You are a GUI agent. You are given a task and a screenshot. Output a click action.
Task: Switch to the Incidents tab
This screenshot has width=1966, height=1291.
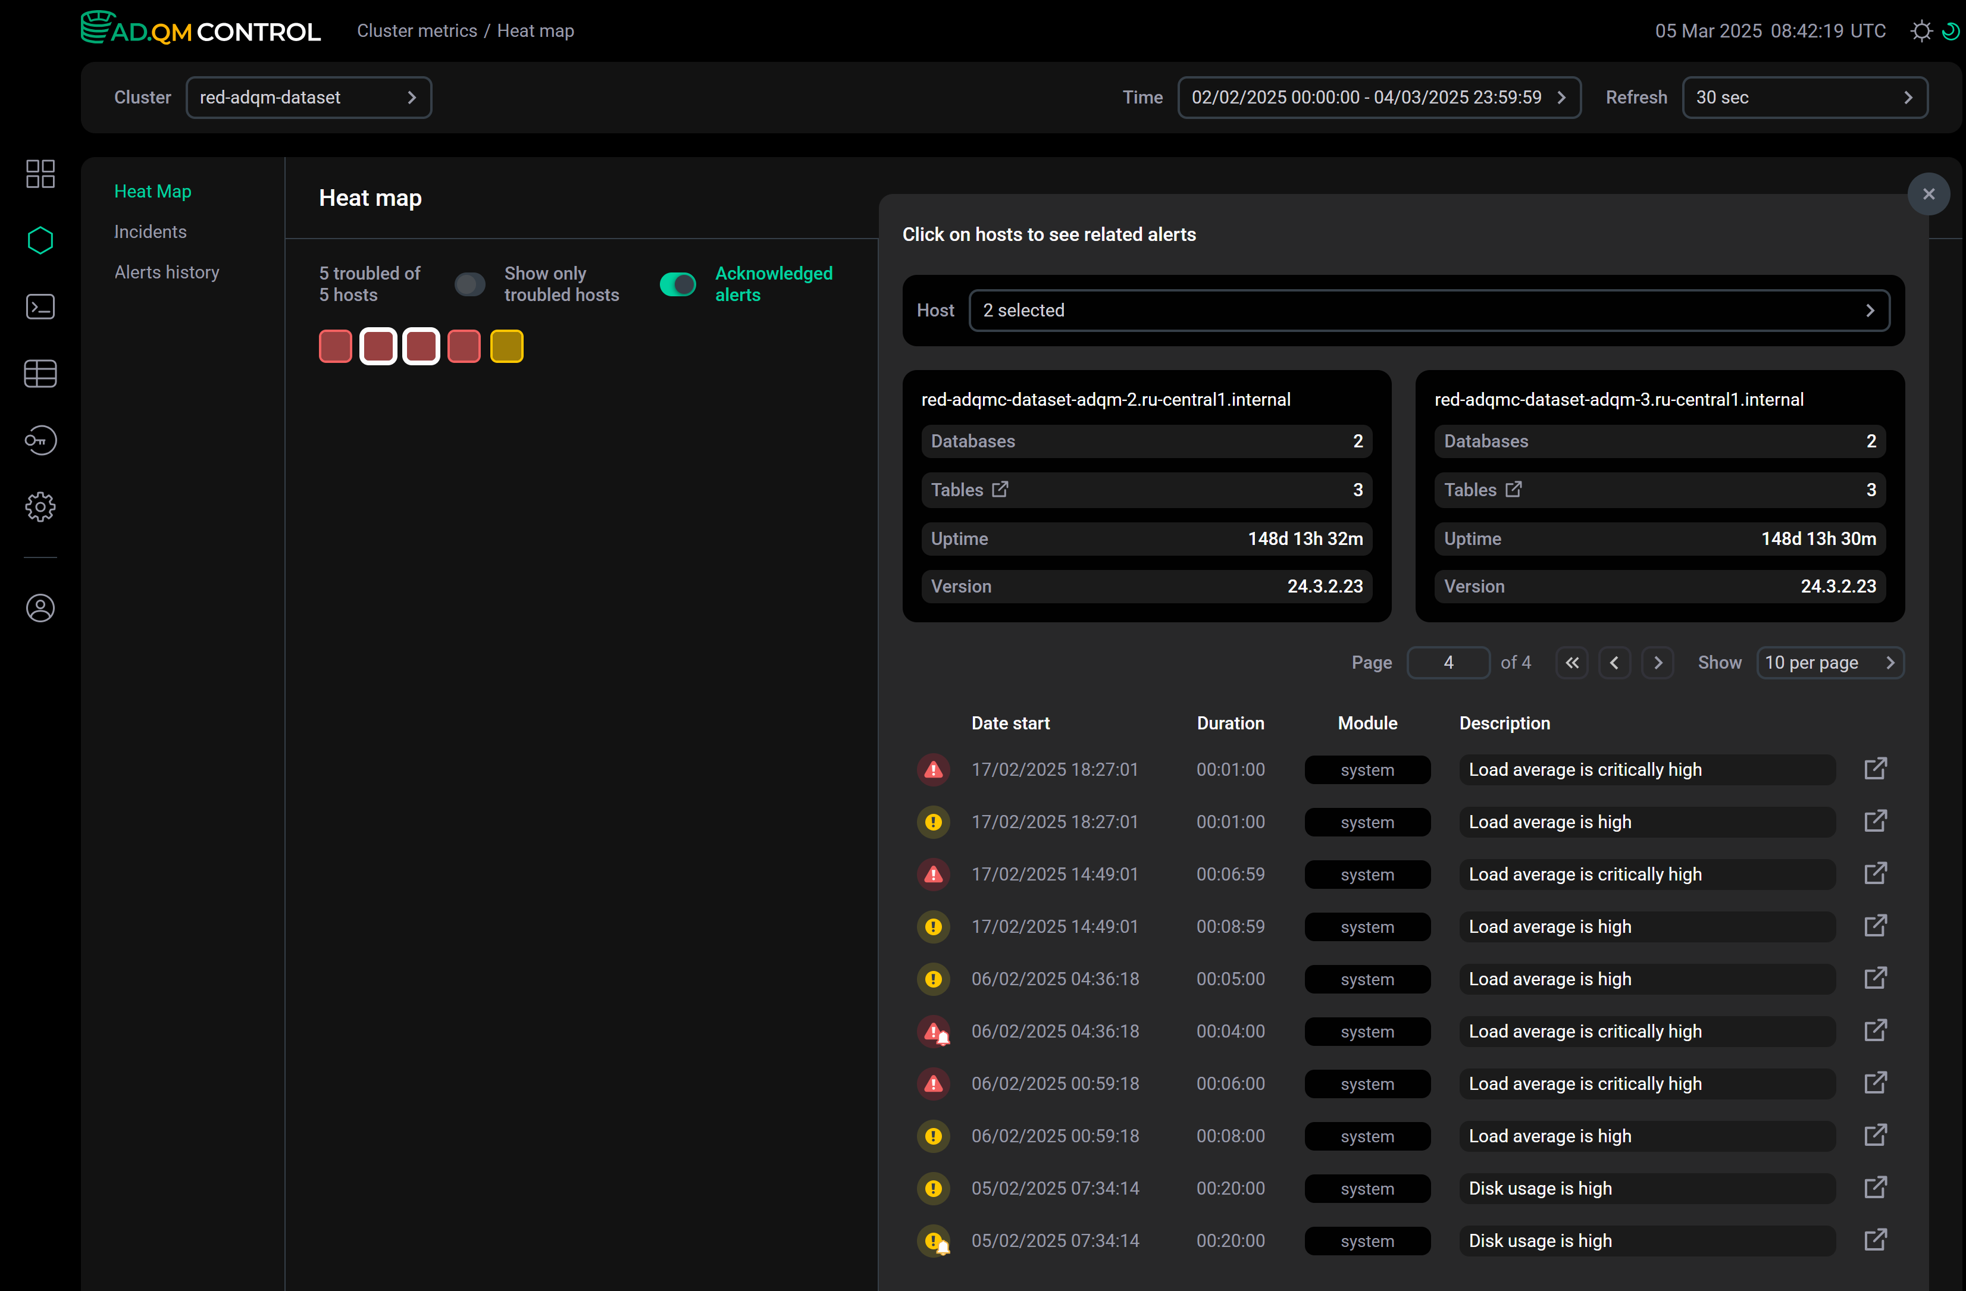point(149,231)
